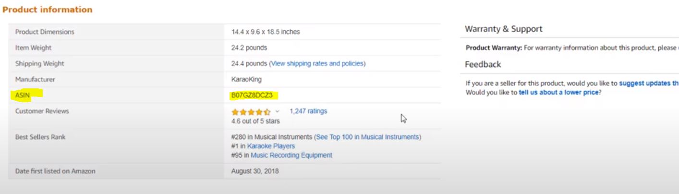679x194 pixels.
Task: Select the highlighted ASIN label
Action: (23, 96)
